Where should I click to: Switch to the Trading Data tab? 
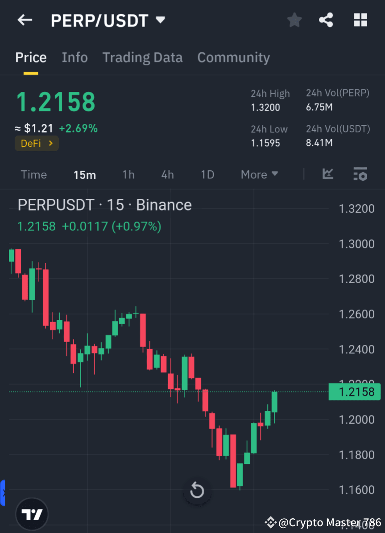click(142, 57)
